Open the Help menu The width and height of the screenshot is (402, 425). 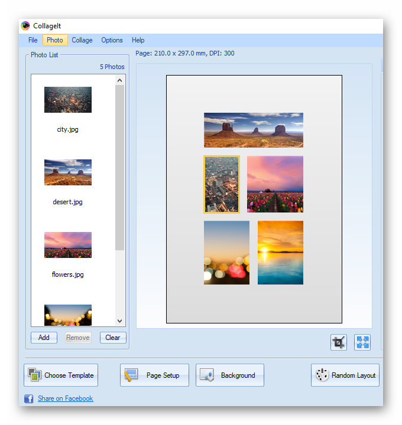[x=138, y=40]
